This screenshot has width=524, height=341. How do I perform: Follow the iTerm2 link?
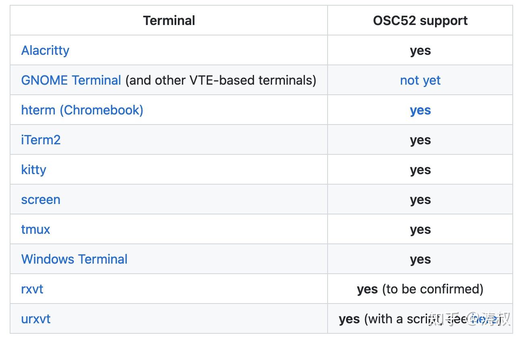[x=41, y=140]
